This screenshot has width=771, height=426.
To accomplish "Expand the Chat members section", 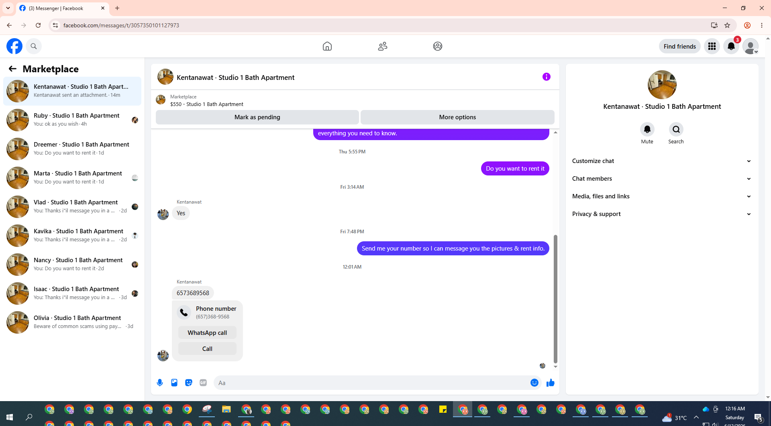I will (x=662, y=179).
